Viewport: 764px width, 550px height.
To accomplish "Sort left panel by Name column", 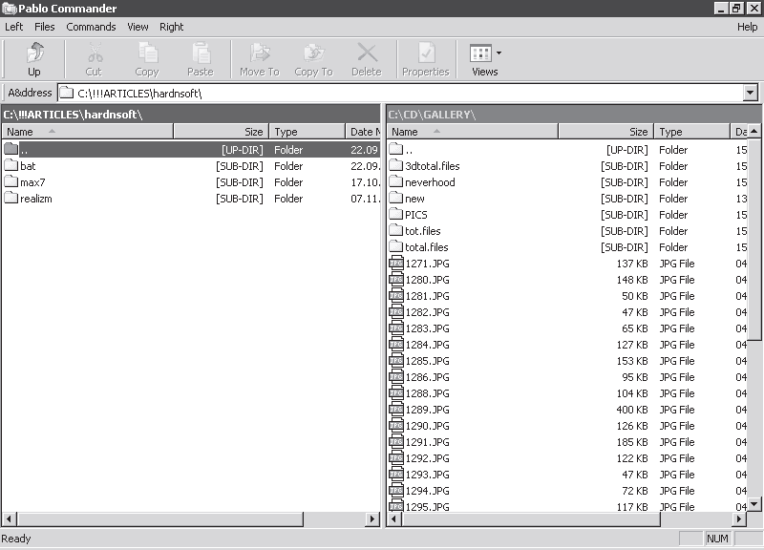I will 86,132.
